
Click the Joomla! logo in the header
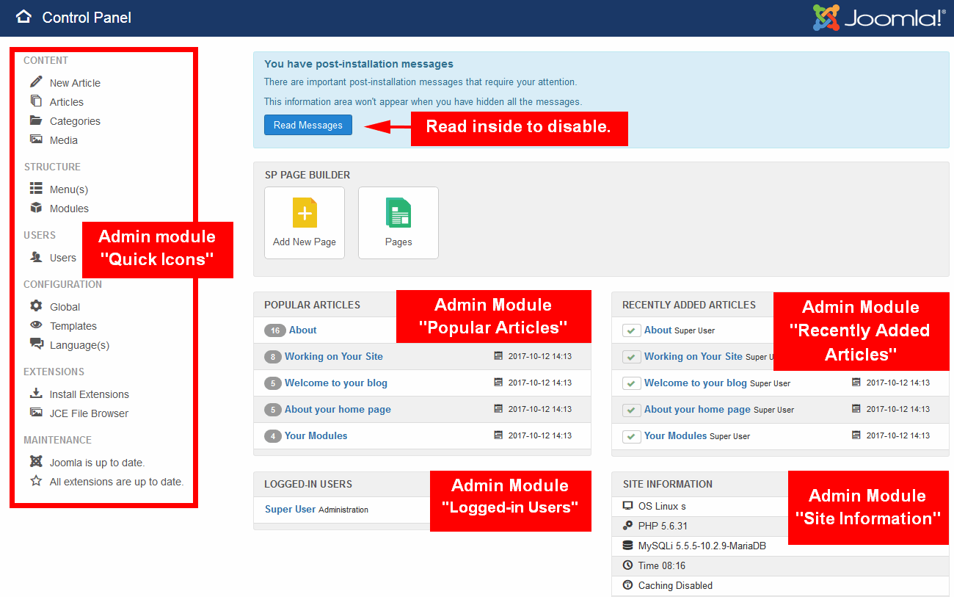[x=878, y=18]
